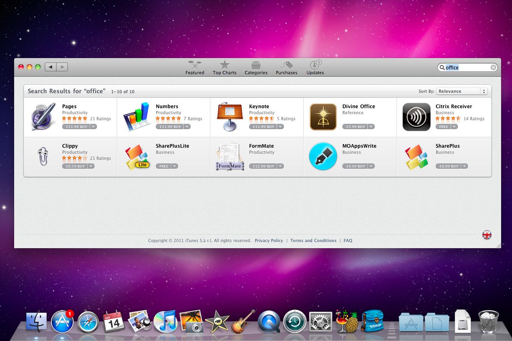Viewport: 512px width, 341px height.
Task: Open iPhoto from the dock
Action: pyautogui.click(x=191, y=321)
